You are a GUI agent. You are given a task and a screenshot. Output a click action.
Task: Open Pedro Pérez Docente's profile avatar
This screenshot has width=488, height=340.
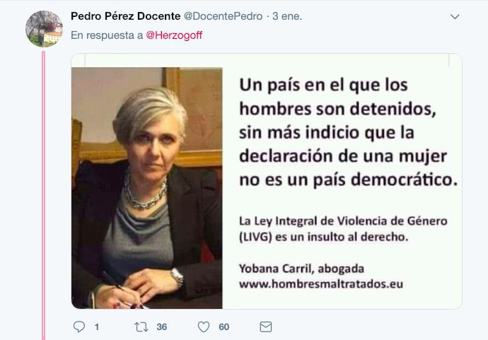pyautogui.click(x=44, y=28)
